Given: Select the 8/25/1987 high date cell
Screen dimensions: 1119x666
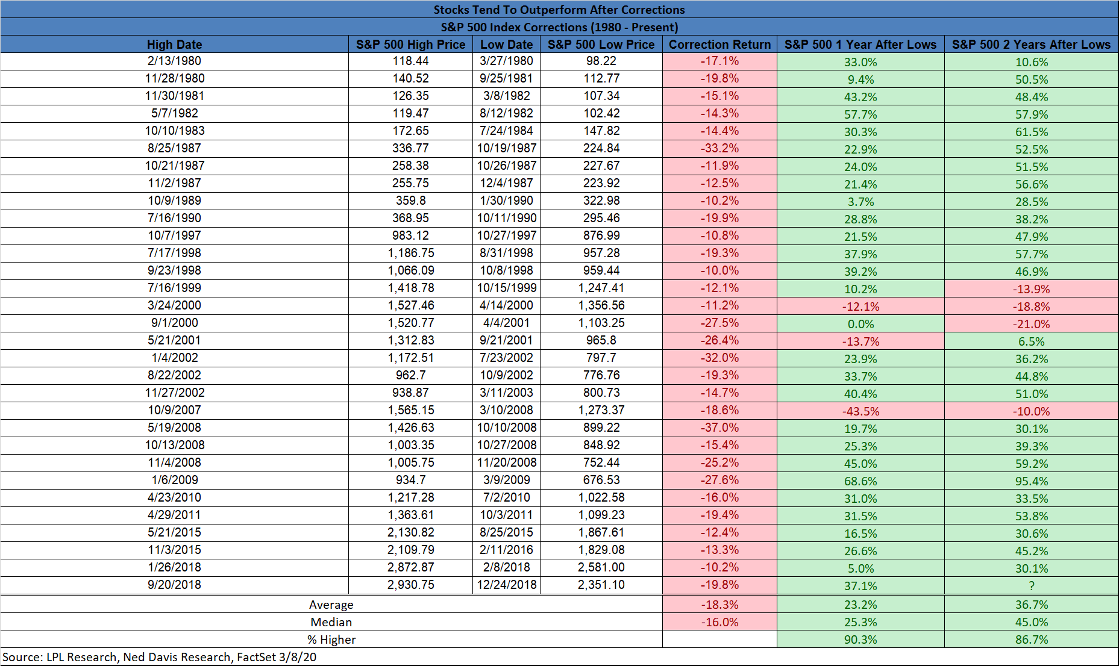Looking at the screenshot, I should point(174,148).
